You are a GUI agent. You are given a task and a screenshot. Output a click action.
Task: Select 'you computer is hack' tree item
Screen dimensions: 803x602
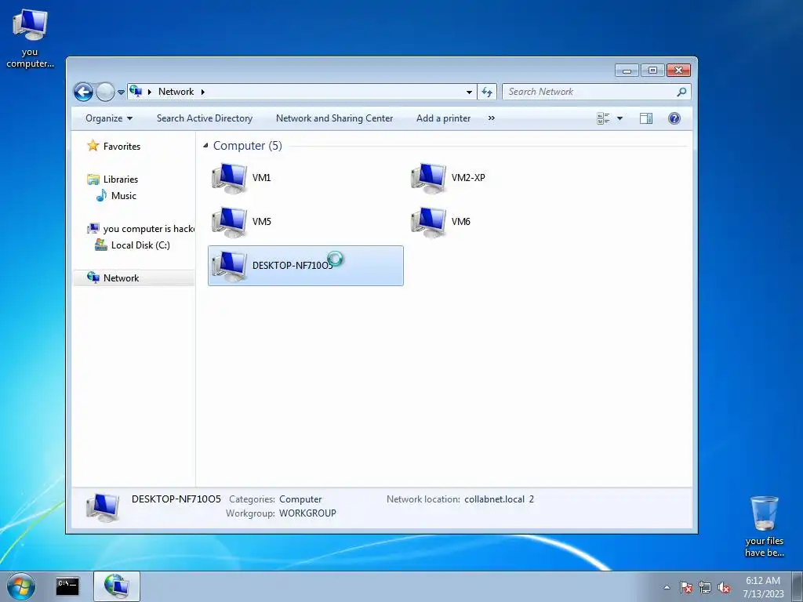pos(148,229)
